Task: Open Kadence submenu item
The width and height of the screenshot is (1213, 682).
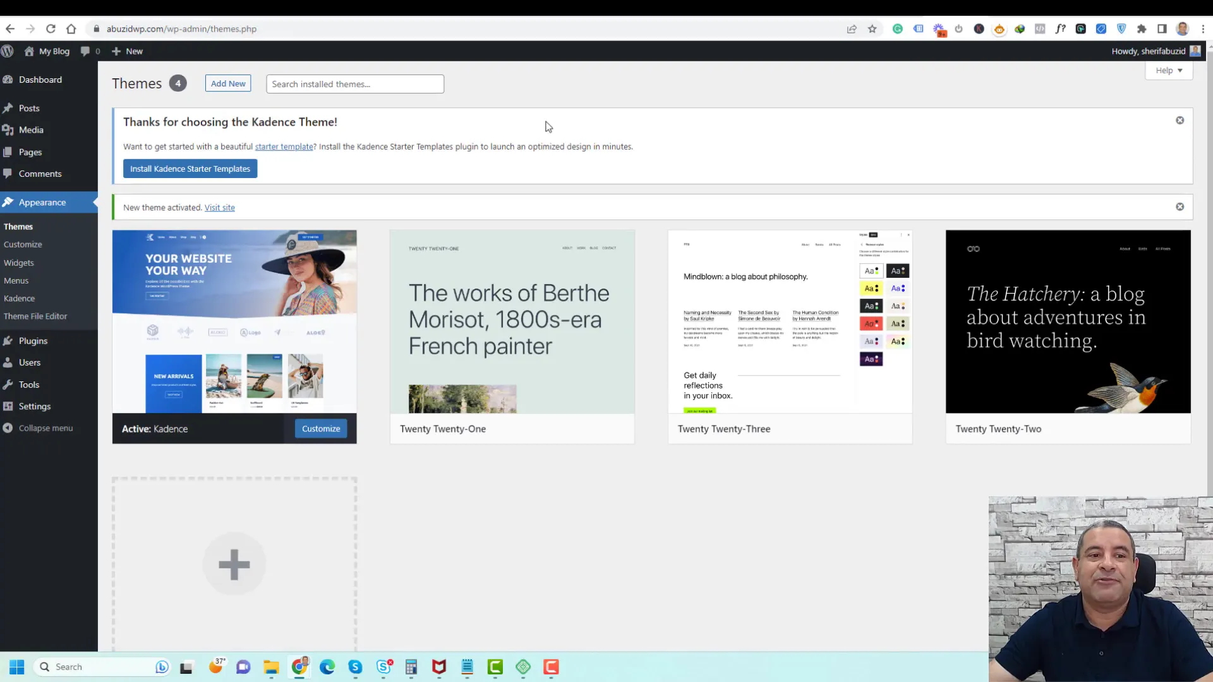Action: pos(20,298)
